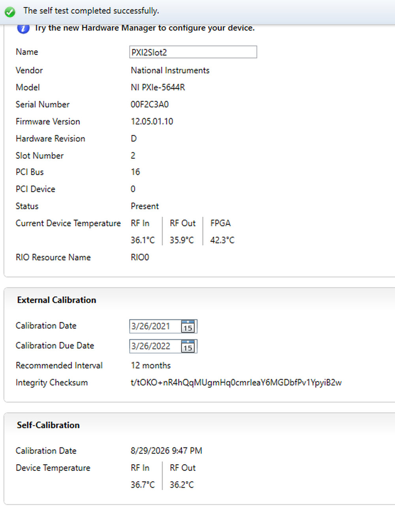
Task: Click the RF In temperature 36.1°C
Action: pos(143,240)
